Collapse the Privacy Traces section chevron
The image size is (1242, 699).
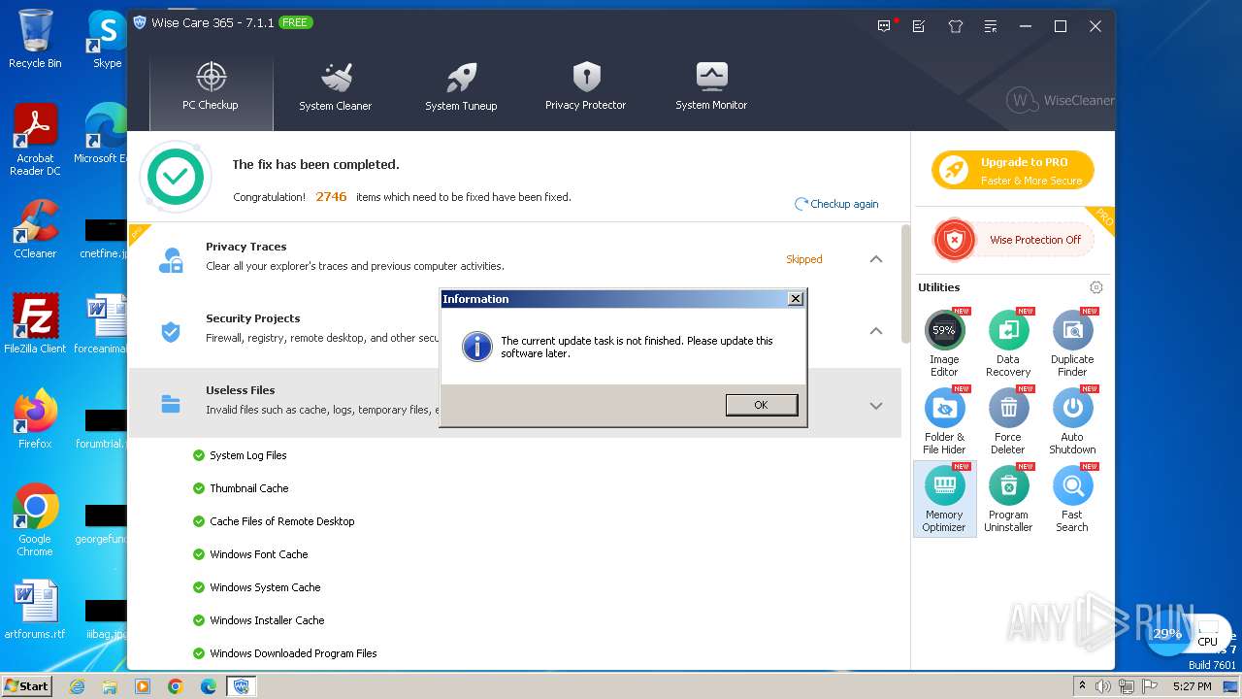tap(876, 259)
